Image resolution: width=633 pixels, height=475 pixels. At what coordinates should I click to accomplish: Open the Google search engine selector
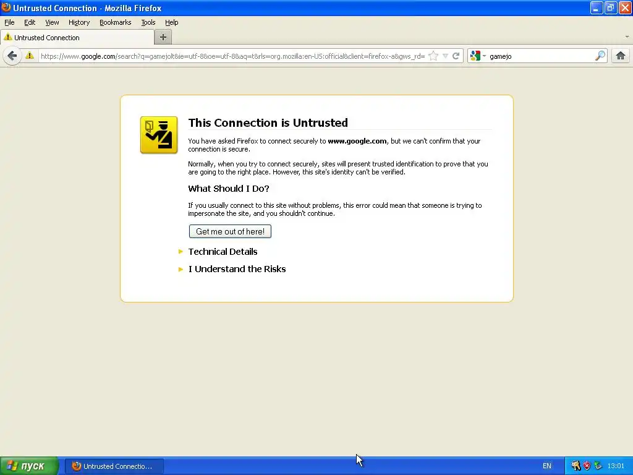pos(478,56)
